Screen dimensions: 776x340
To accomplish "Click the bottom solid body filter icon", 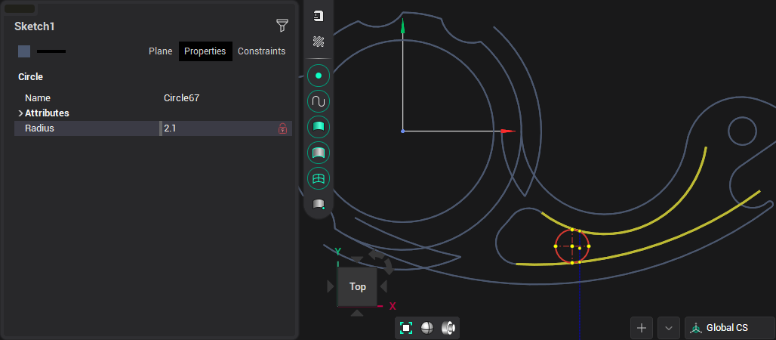I will click(x=319, y=204).
